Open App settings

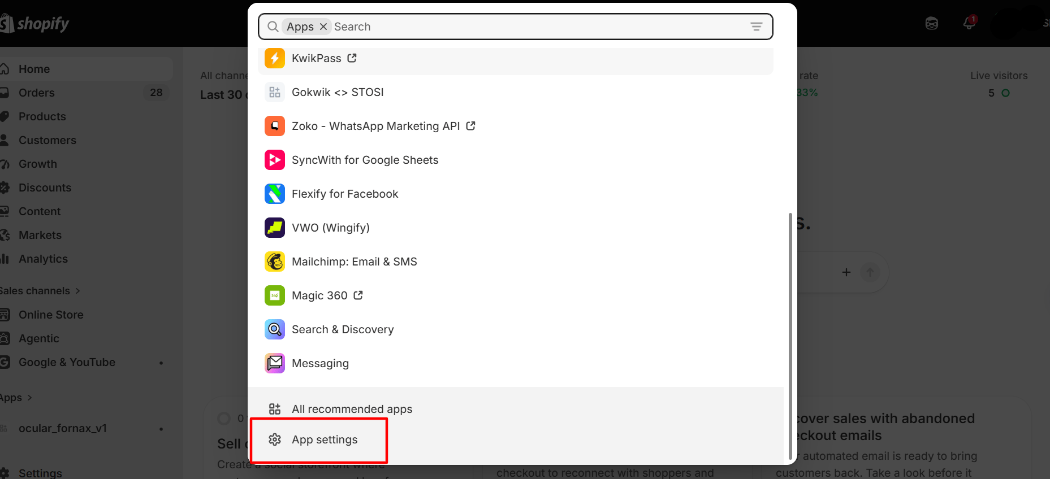[x=516, y=439]
